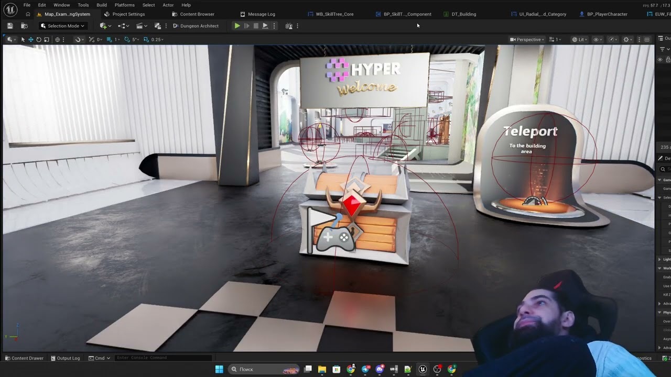Open the camera speed setting
The height and width of the screenshot is (377, 671).
(556, 39)
